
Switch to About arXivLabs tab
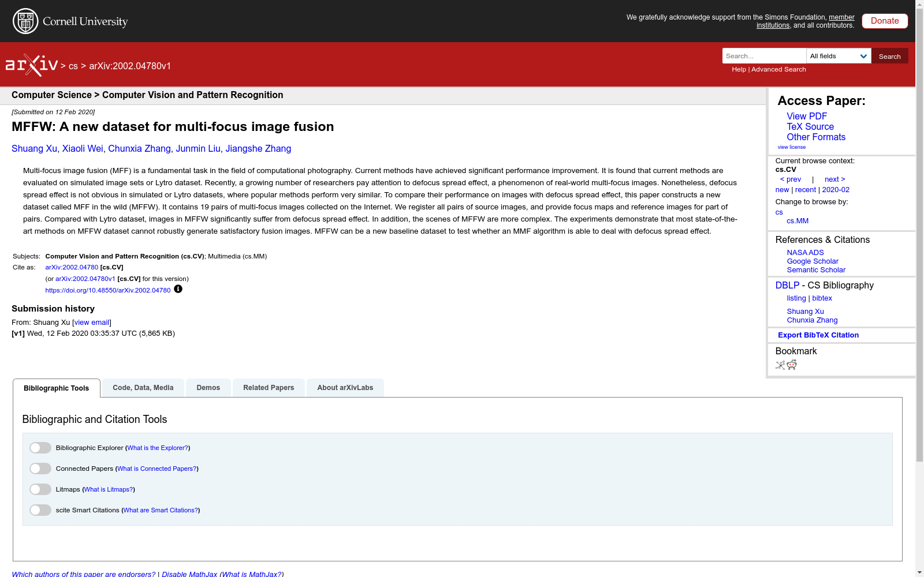[345, 388]
